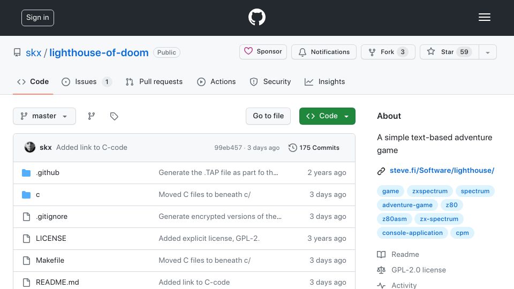Click the Notifications bell button
The width and height of the screenshot is (514, 289).
click(x=323, y=52)
